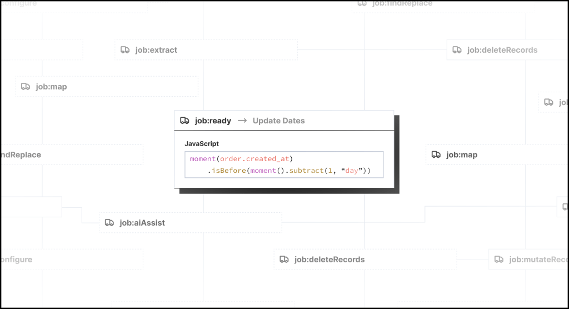Select the job:extract node label
This screenshot has width=569, height=309.
(156, 50)
